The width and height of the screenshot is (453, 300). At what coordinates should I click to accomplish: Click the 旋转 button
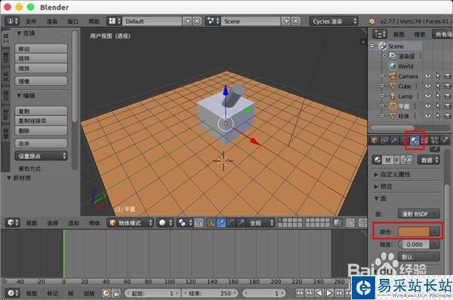tap(41, 59)
